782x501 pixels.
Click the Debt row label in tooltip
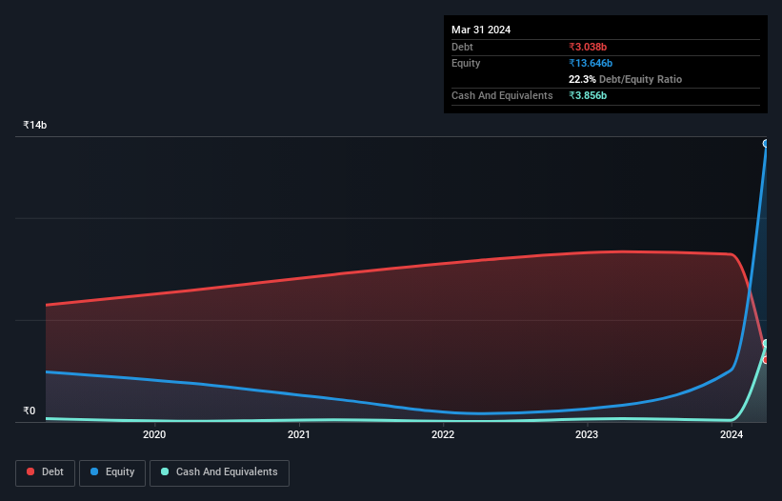[x=462, y=47]
